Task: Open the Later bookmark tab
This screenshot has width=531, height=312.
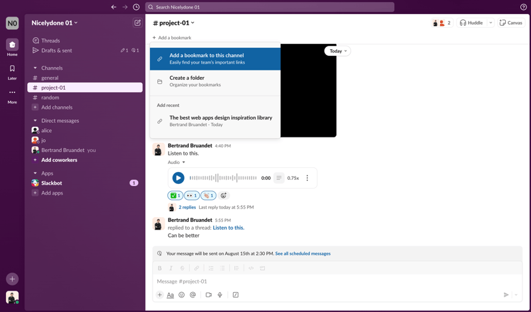Action: click(12, 72)
